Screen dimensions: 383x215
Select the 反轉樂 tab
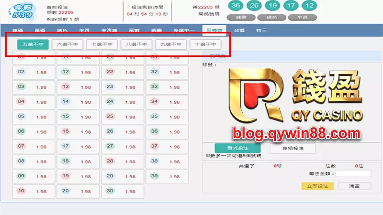(214, 30)
